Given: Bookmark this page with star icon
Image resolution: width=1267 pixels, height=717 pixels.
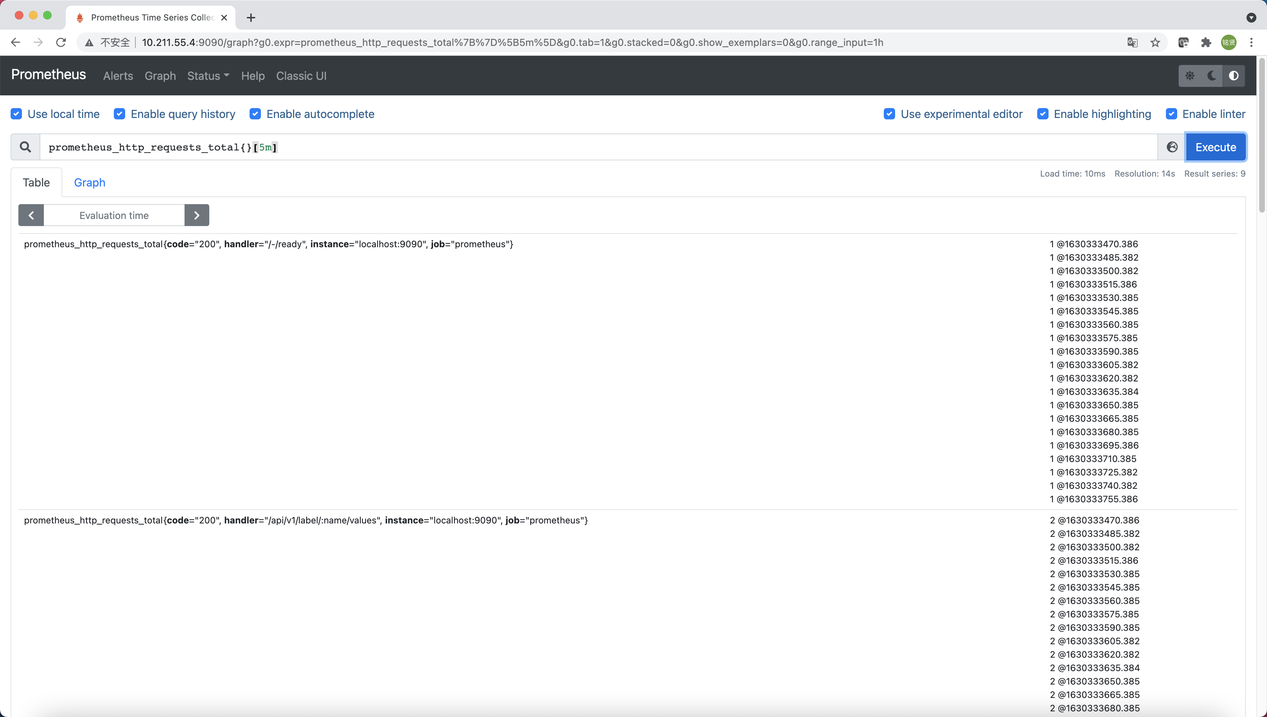Looking at the screenshot, I should pos(1155,42).
